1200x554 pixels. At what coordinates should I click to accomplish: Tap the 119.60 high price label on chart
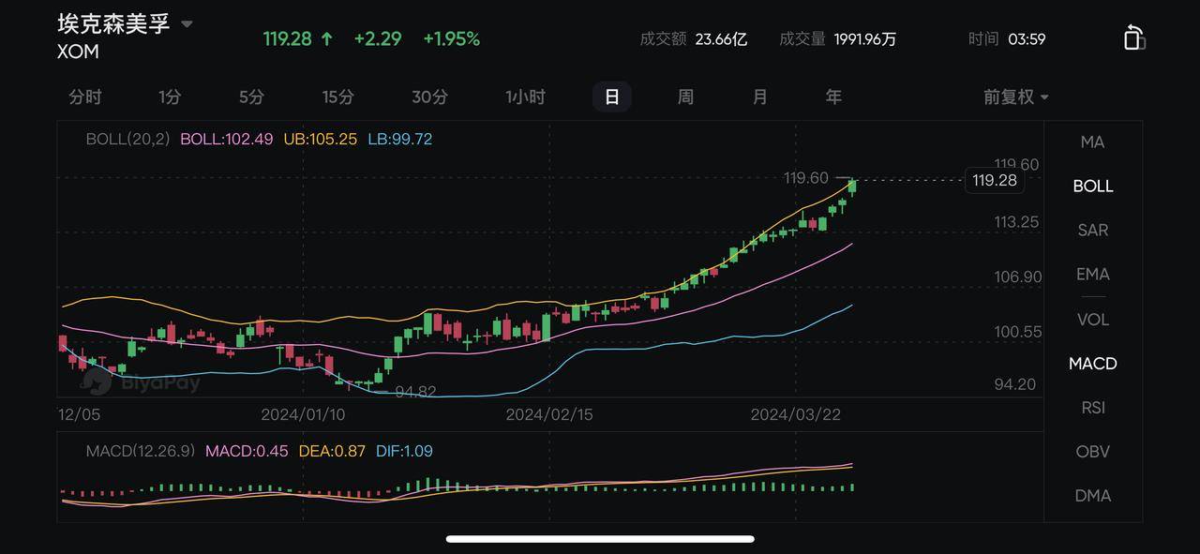click(806, 178)
